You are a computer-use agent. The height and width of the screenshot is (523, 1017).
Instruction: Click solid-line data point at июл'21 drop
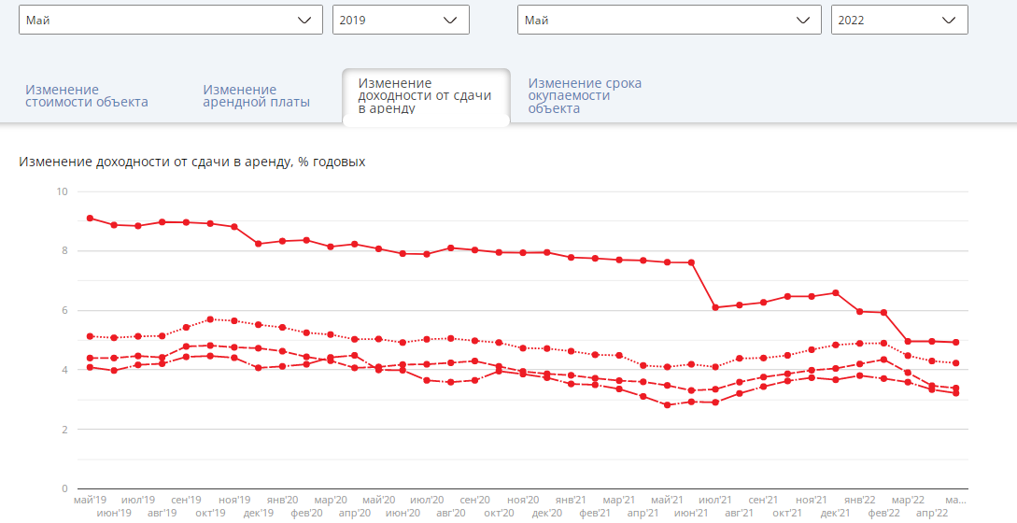point(715,307)
